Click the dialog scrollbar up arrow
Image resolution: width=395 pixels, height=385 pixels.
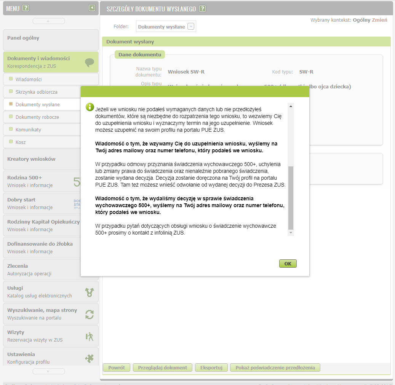tap(291, 106)
